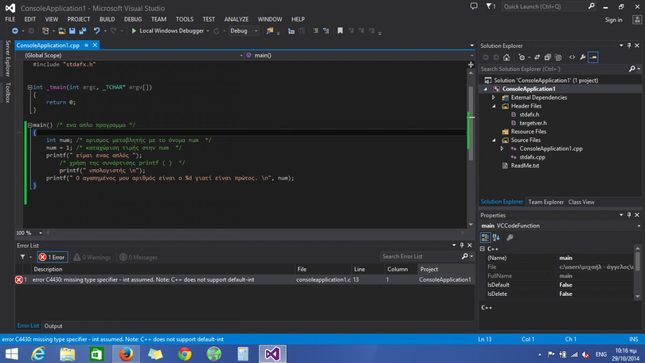The image size is (645, 363).
Task: Open the ANALYZE menu
Action: 236,19
